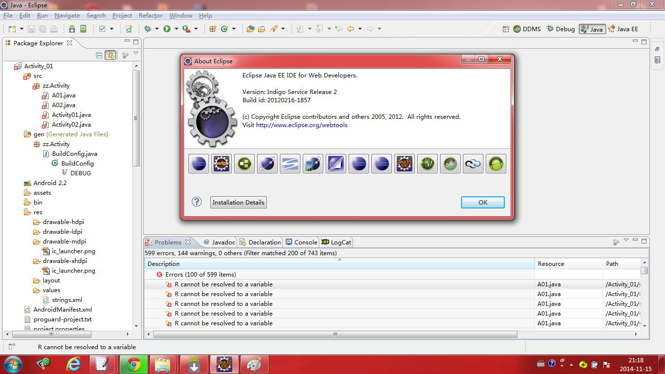
Task: Minimize the Problems view panel
Action: (x=635, y=241)
